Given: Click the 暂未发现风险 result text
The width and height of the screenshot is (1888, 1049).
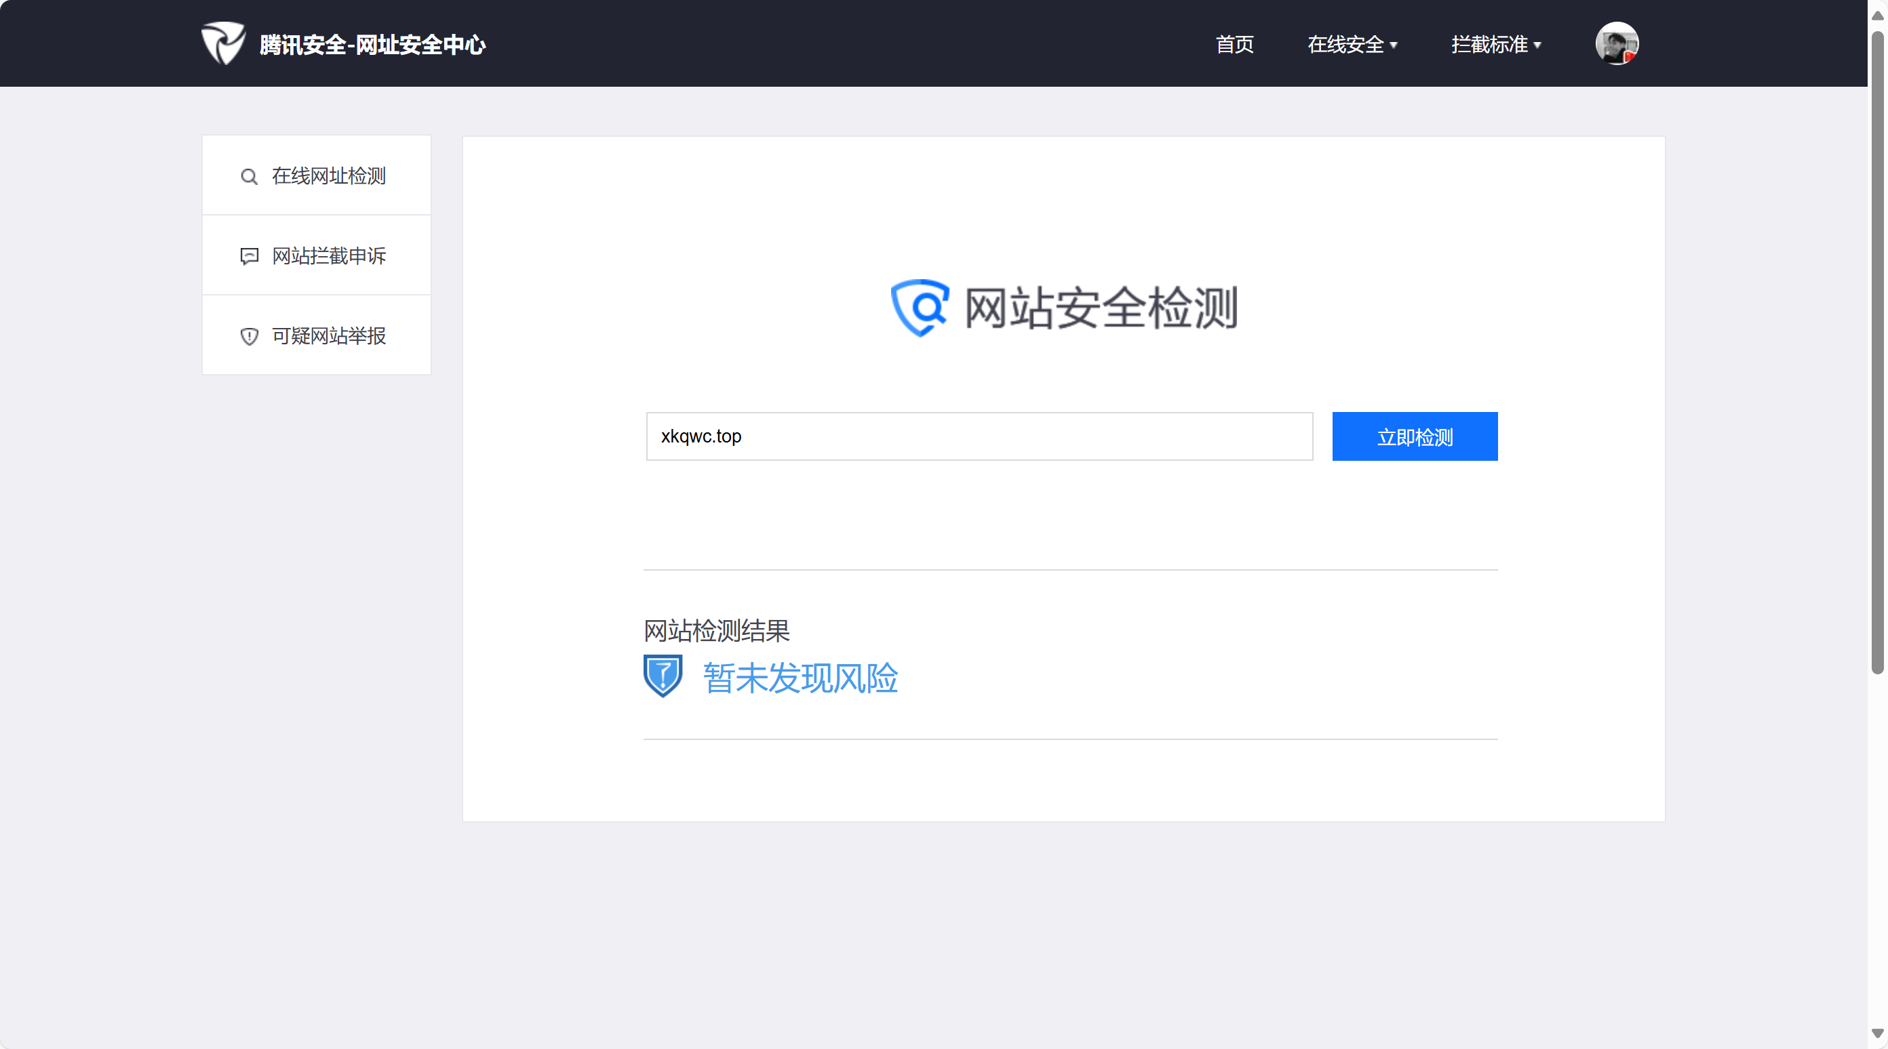Looking at the screenshot, I should [800, 678].
